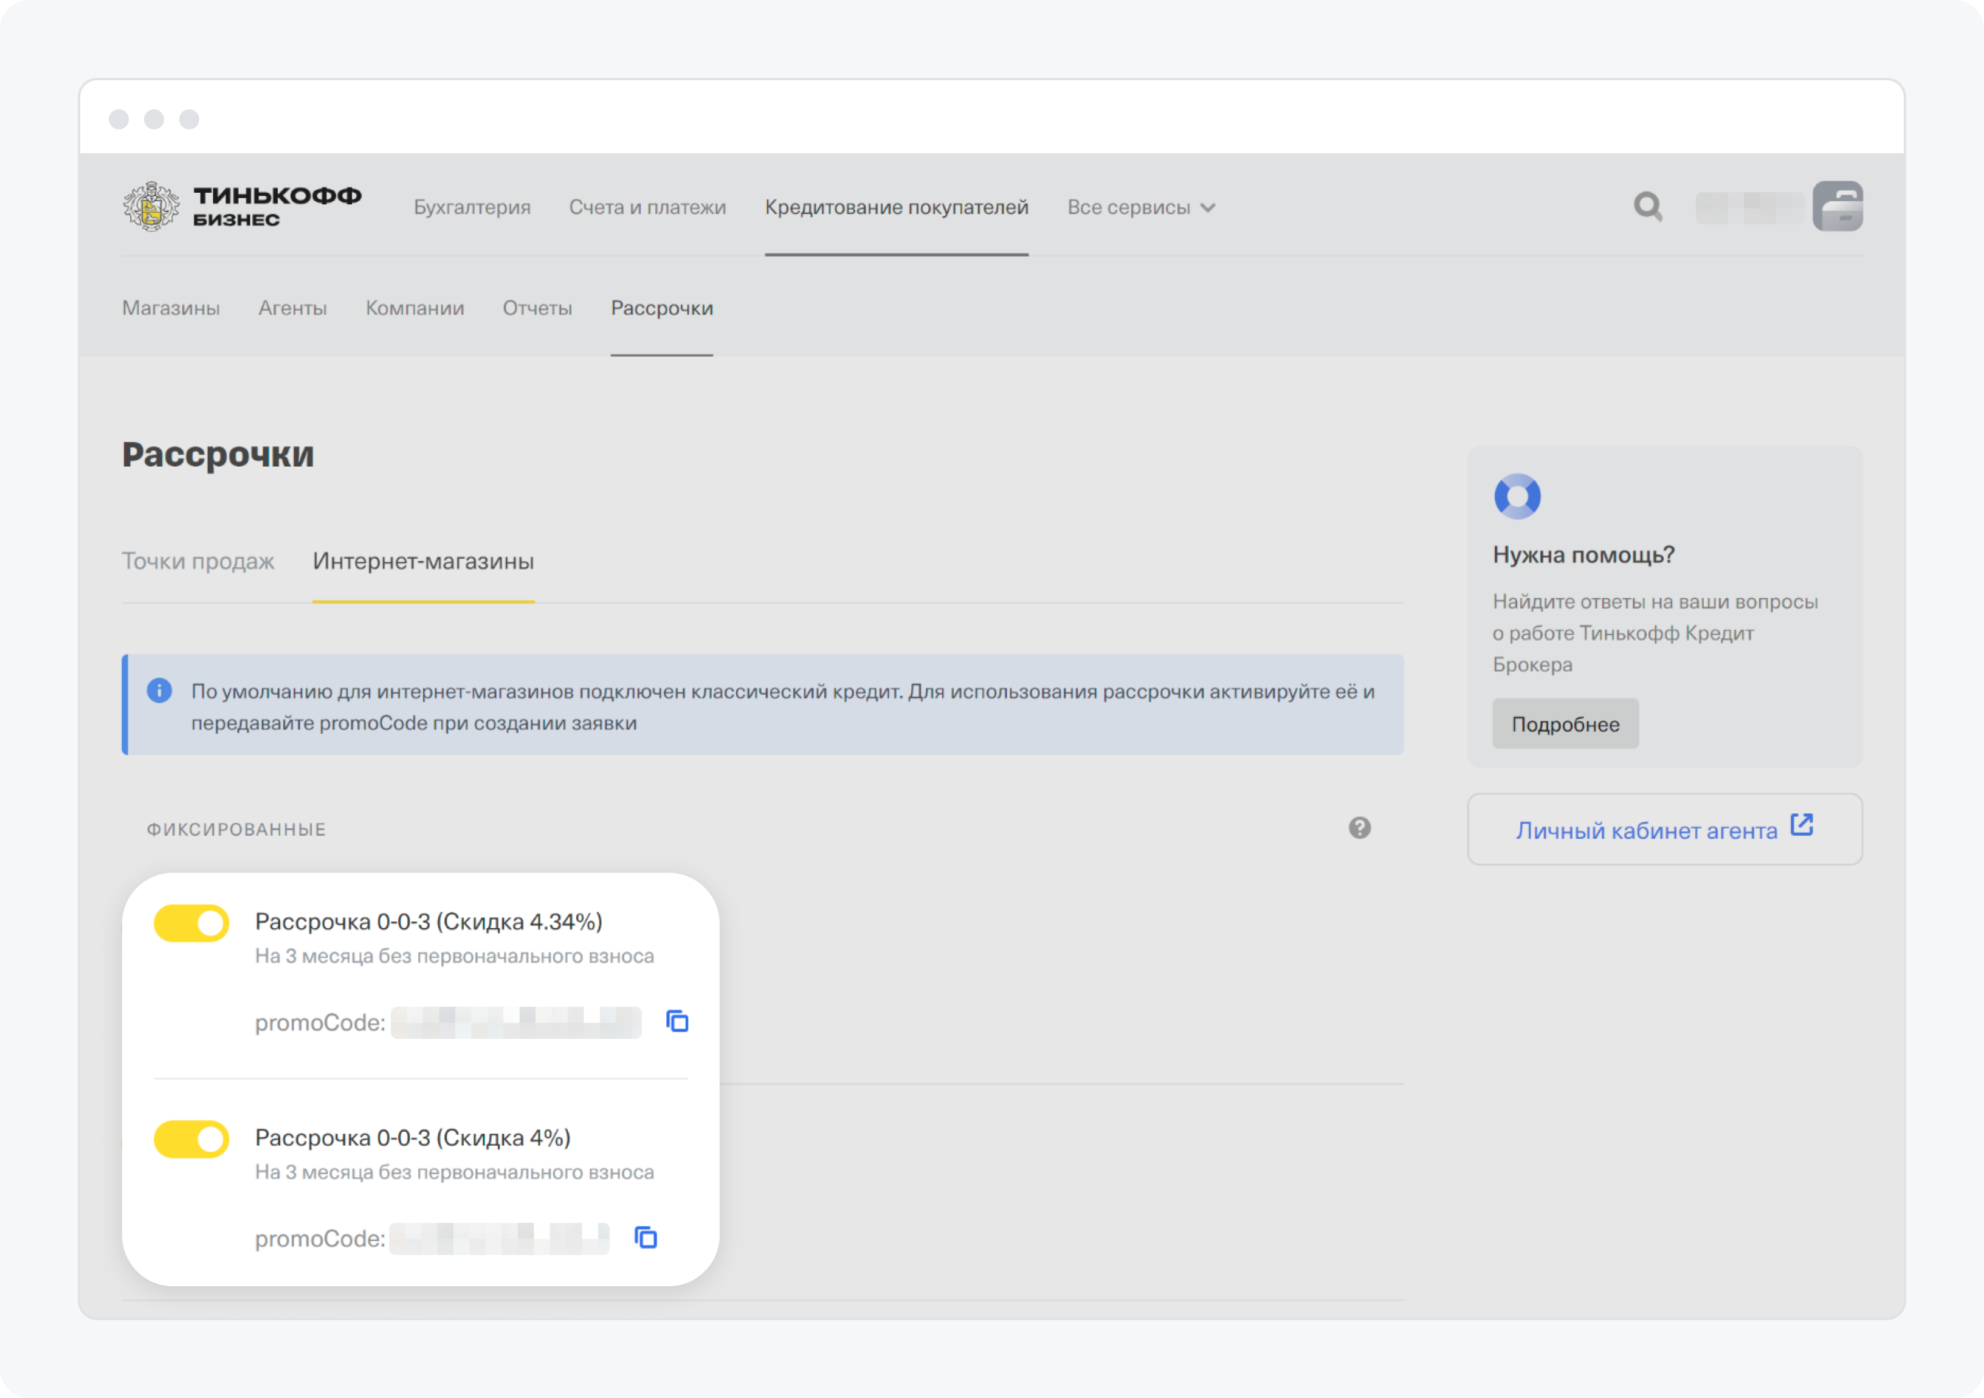Viewport: 1984px width, 1398px height.
Task: Click the fixed installments help question icon
Action: [1359, 828]
